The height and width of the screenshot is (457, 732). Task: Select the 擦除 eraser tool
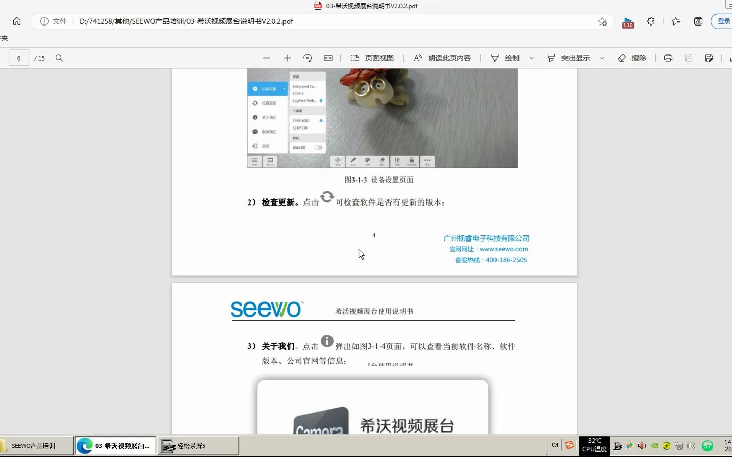(632, 58)
